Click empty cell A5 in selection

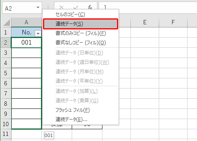coord(26,73)
